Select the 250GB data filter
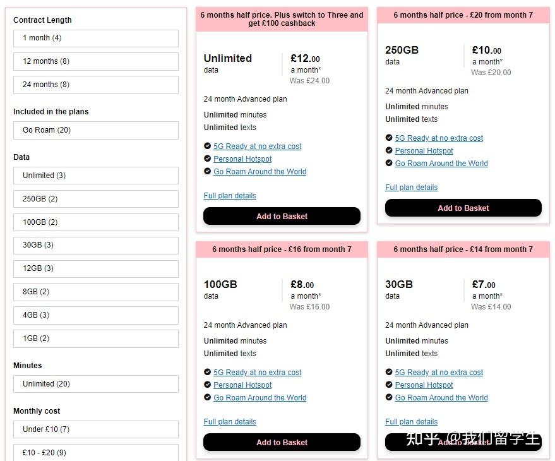 tap(96, 199)
